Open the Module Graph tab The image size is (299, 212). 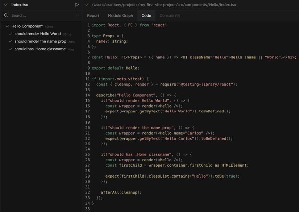(120, 16)
